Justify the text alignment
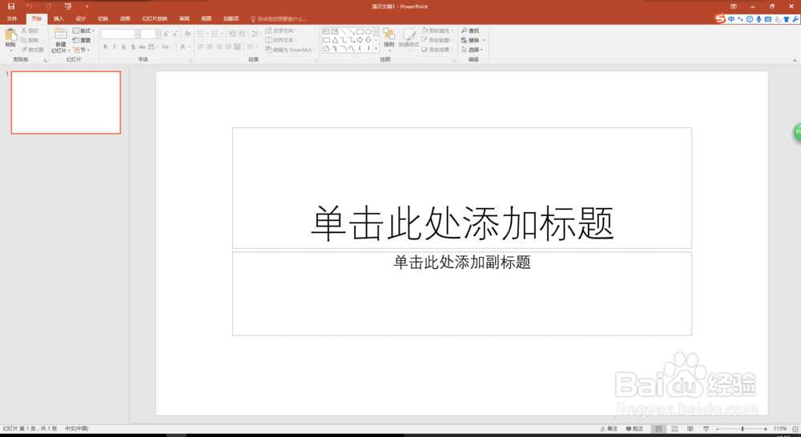The width and height of the screenshot is (801, 437). pyautogui.click(x=227, y=47)
